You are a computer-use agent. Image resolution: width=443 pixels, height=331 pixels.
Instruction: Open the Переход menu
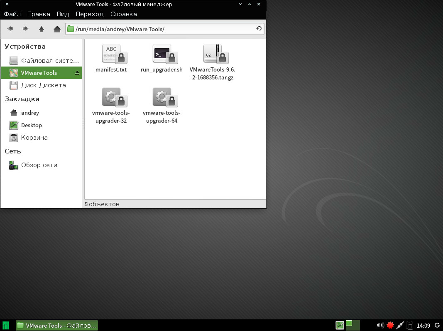point(90,14)
